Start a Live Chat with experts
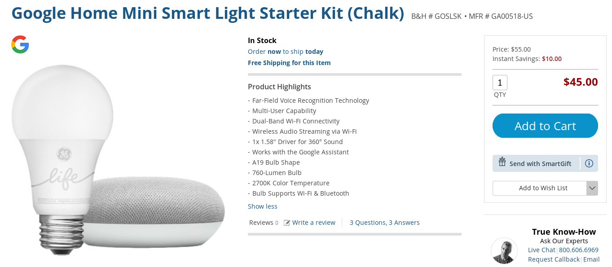The image size is (612, 267). [x=542, y=249]
